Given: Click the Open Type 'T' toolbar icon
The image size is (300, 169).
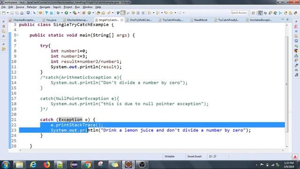Looking at the screenshot, I should point(46,13).
